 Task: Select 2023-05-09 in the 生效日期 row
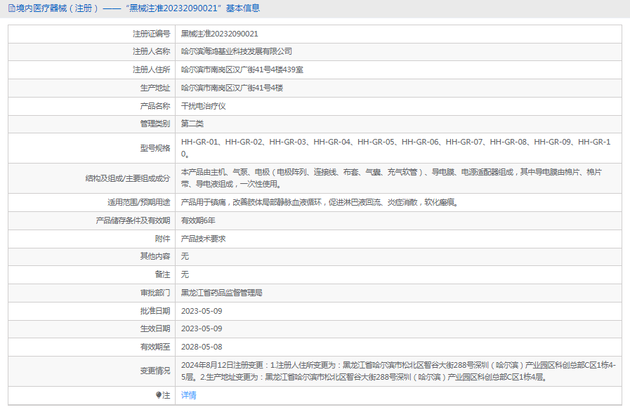tap(202, 328)
